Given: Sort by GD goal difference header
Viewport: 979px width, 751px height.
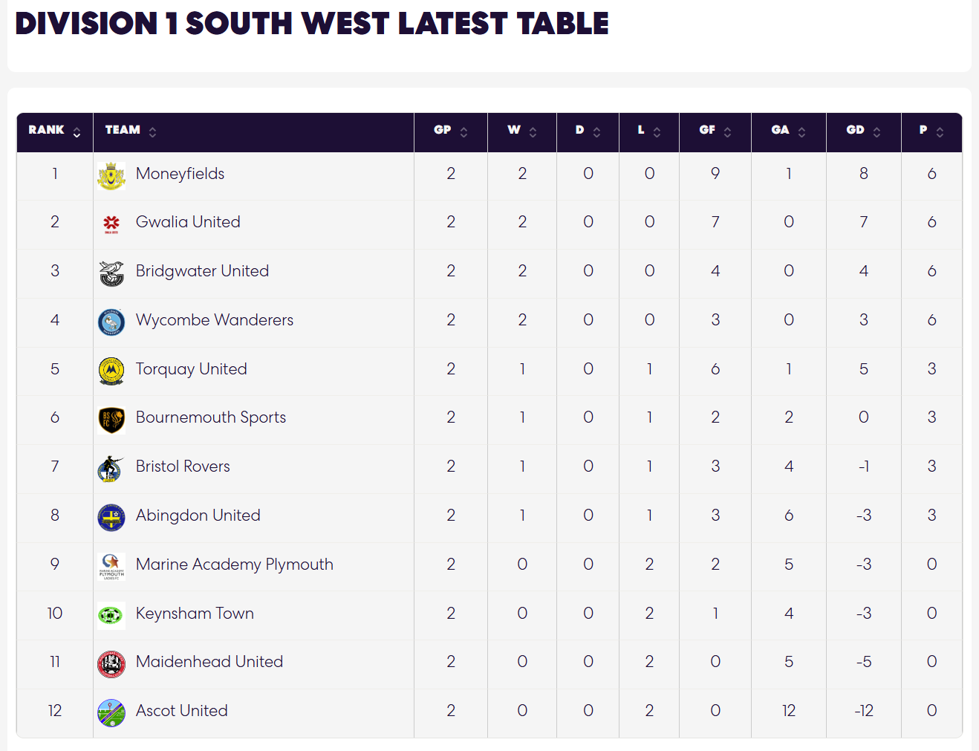Looking at the screenshot, I should (x=864, y=132).
